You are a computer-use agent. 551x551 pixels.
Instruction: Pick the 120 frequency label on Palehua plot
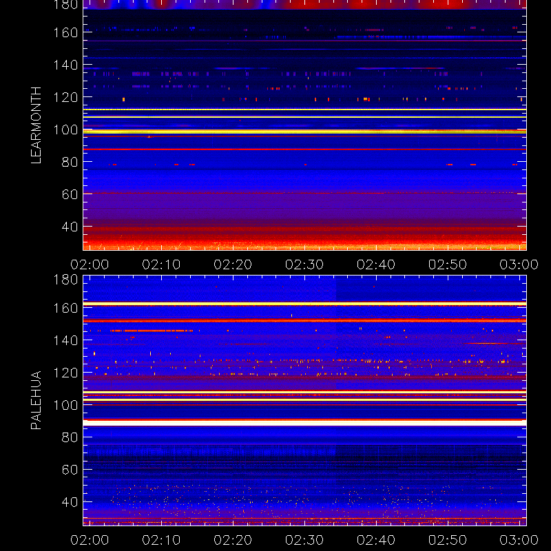coord(65,373)
